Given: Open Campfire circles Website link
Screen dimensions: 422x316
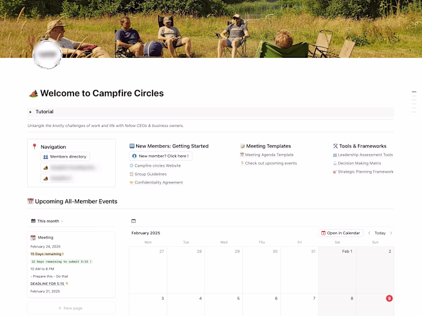Looking at the screenshot, I should pyautogui.click(x=158, y=166).
